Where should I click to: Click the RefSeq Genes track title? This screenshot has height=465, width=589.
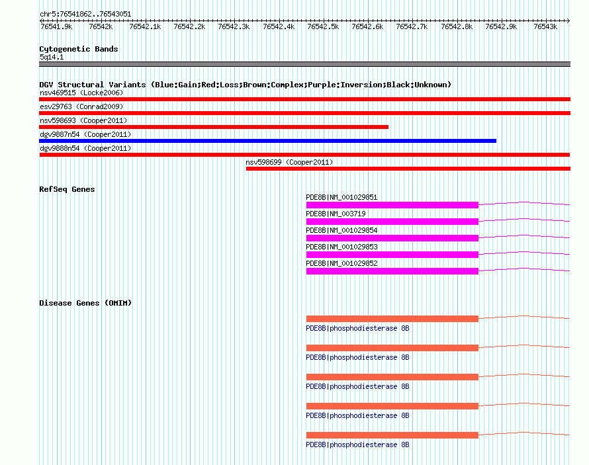[67, 189]
